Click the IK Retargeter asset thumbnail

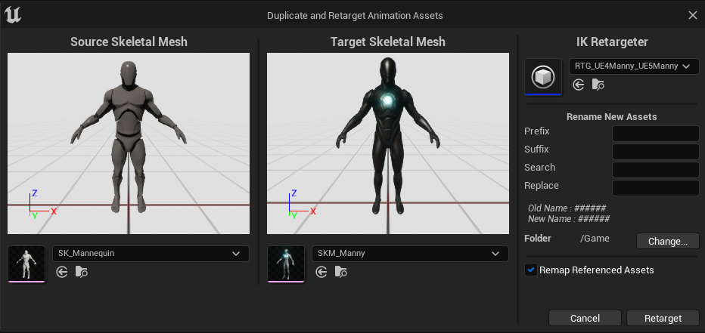tap(543, 77)
